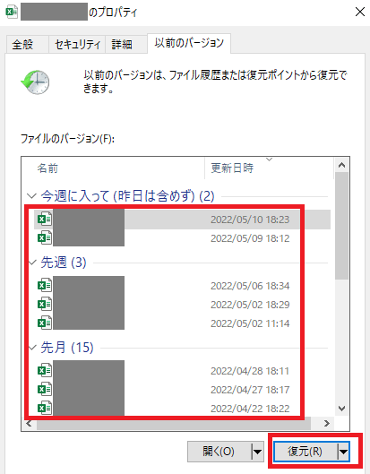The width and height of the screenshot is (370, 474).
Task: Collapse the 今週に入って (昨日は含めず) group
Action: [31, 196]
